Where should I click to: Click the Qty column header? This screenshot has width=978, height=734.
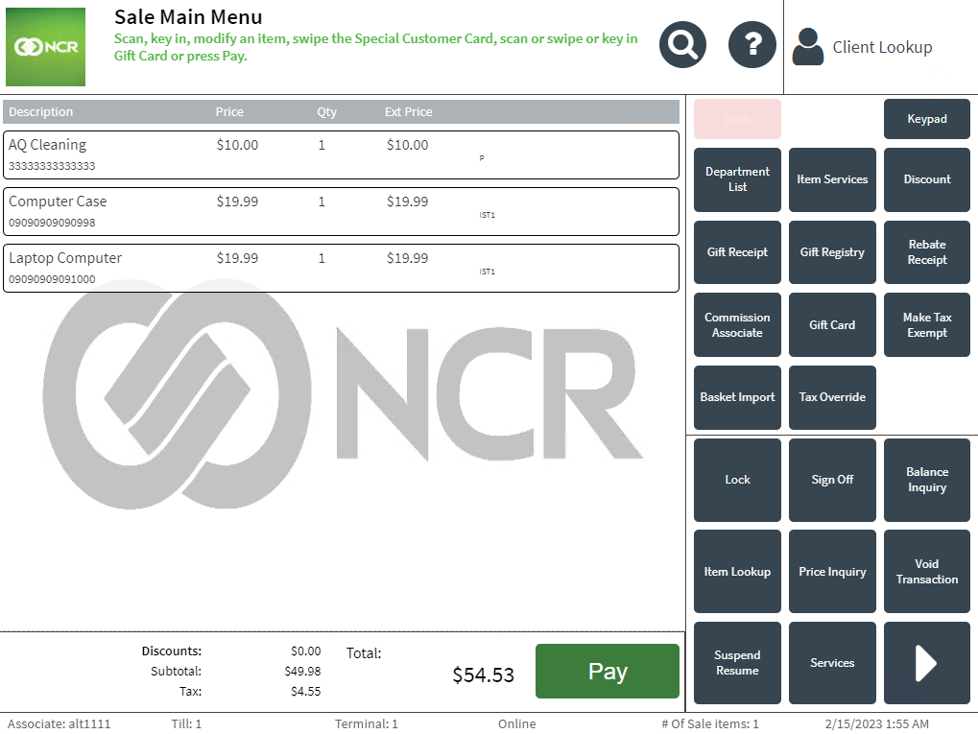[326, 112]
